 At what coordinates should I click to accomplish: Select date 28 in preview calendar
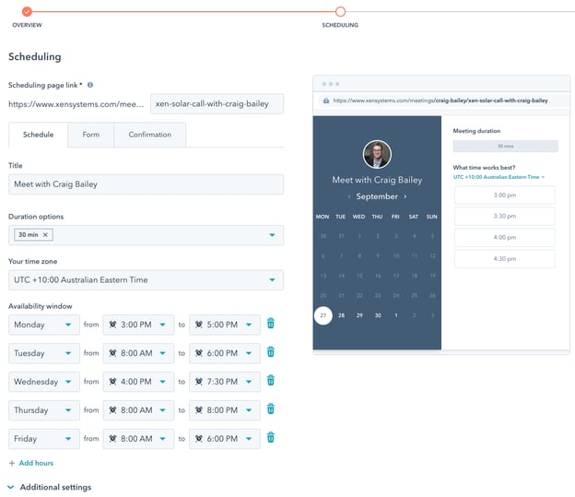[341, 315]
